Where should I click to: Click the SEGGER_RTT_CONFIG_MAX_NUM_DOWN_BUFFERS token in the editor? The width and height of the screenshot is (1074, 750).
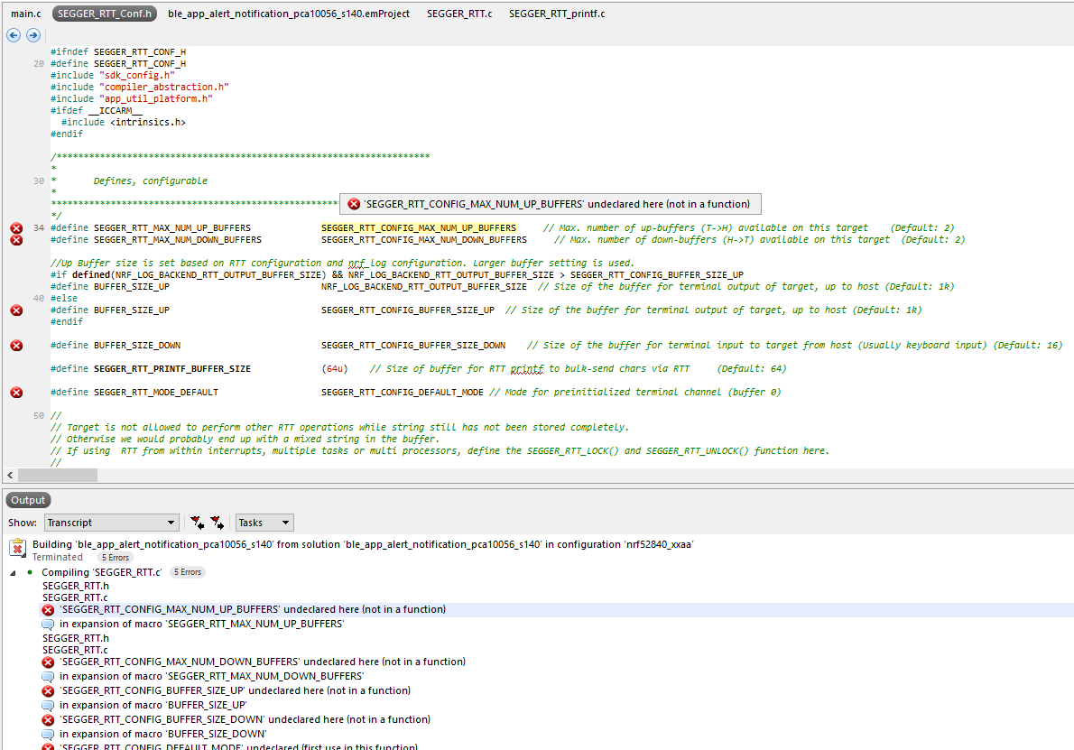point(424,240)
